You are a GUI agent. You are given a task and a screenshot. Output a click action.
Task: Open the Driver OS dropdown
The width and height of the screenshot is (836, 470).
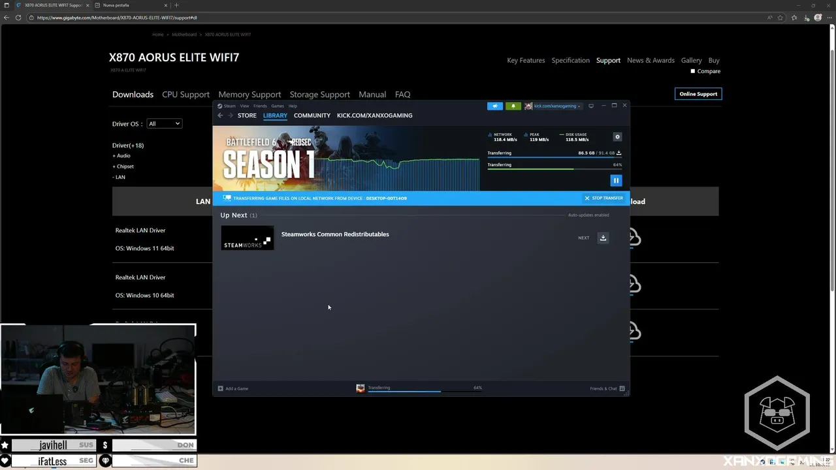[x=164, y=123]
